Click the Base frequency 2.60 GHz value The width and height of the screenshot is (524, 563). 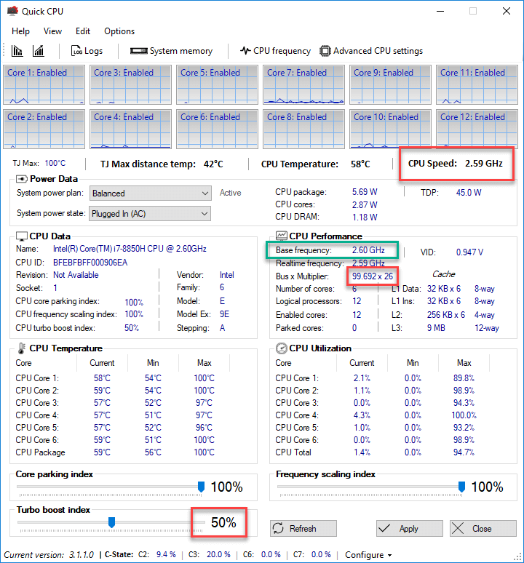pyautogui.click(x=368, y=250)
